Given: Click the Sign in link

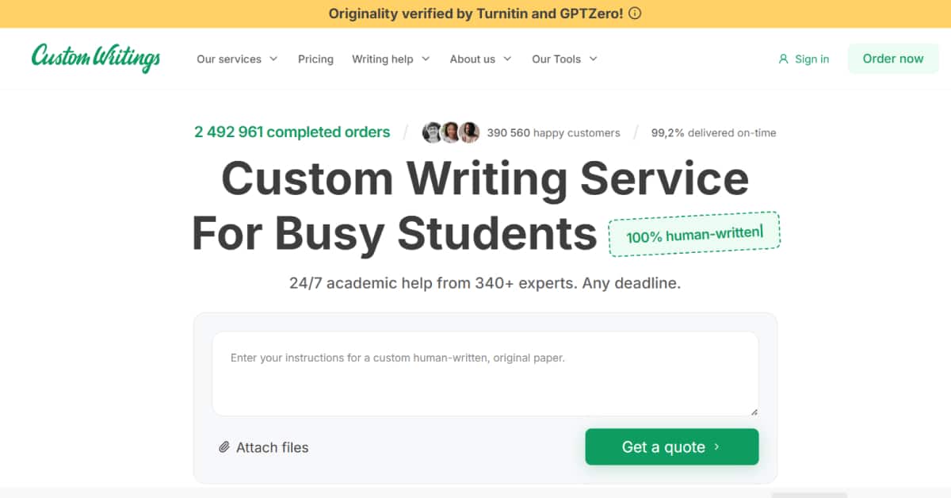Looking at the screenshot, I should pos(804,59).
